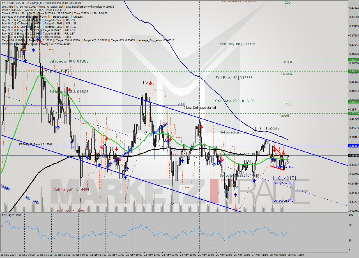Click the green 0.15868 price axis tag
This screenshot has width=359, height=258.
tap(353, 113)
